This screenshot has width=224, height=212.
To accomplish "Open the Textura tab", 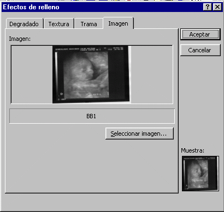I will coord(58,24).
